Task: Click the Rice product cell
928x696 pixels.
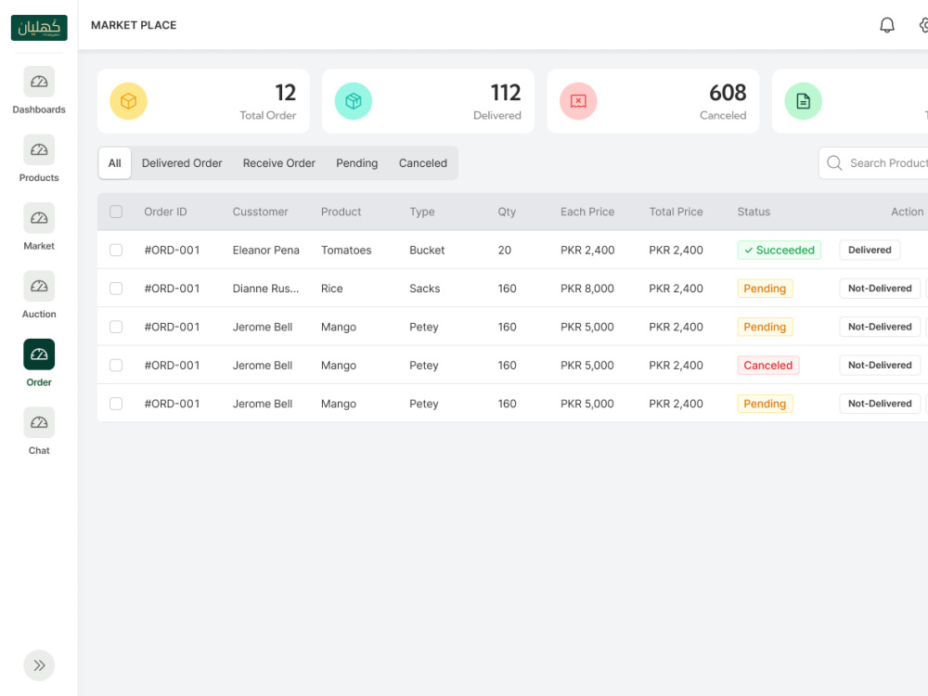Action: [331, 289]
